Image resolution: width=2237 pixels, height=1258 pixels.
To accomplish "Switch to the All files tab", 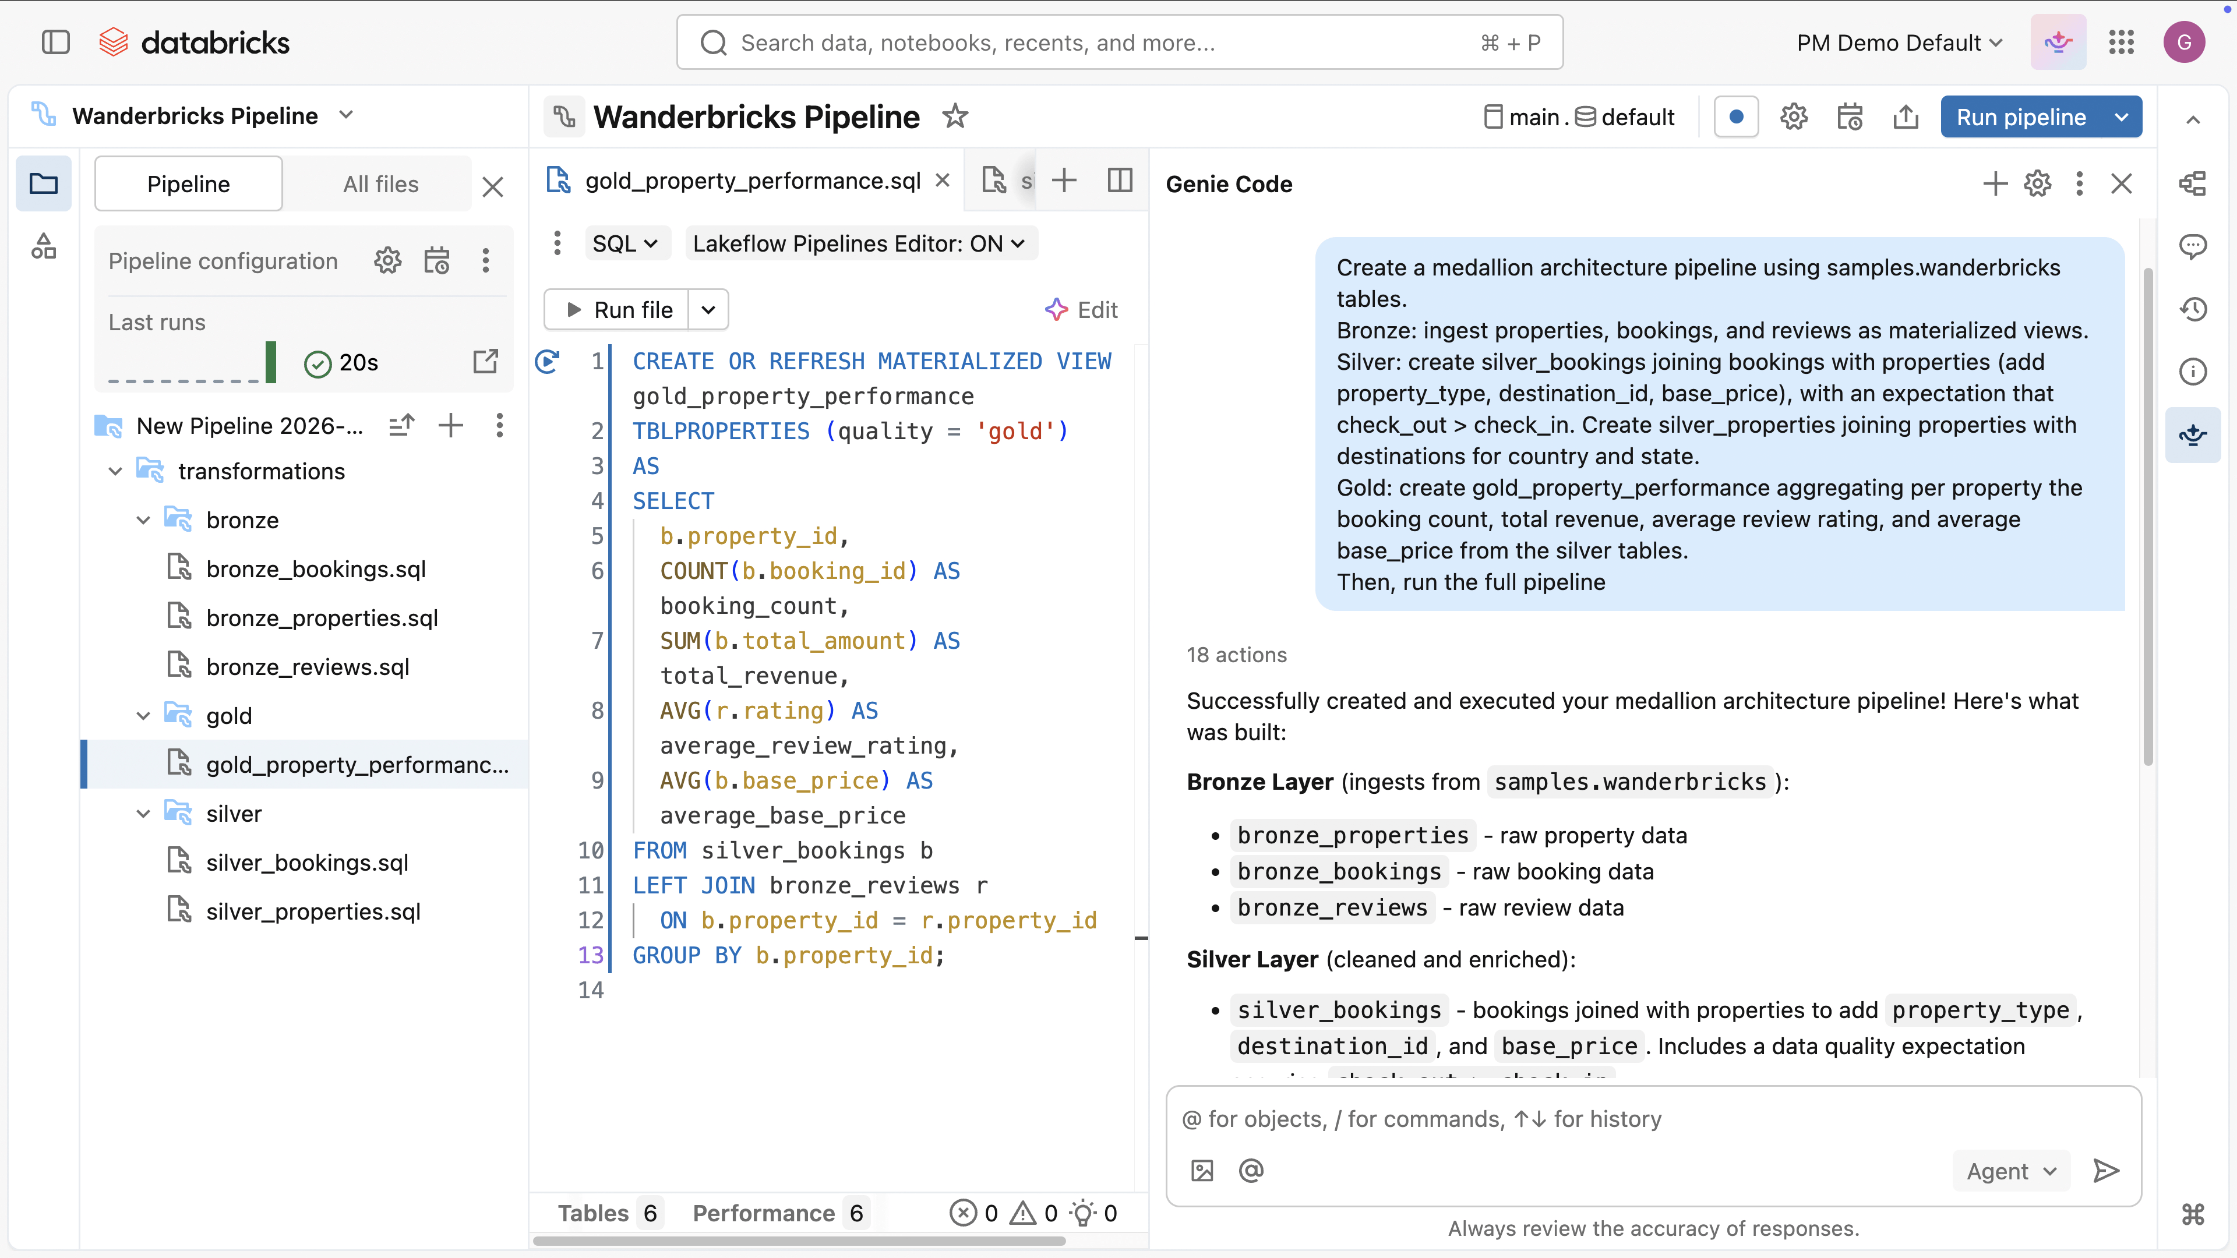I will point(379,183).
